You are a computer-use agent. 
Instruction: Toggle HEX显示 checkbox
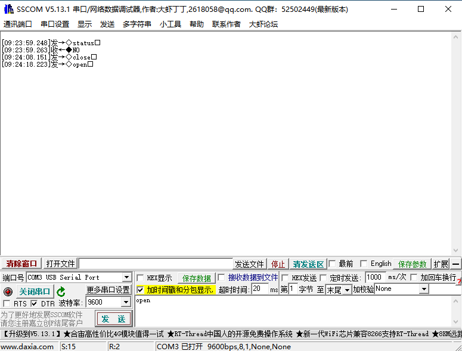[140, 278]
